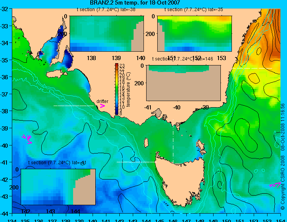Click the pink drifter track near 135°E

[x=27, y=139]
